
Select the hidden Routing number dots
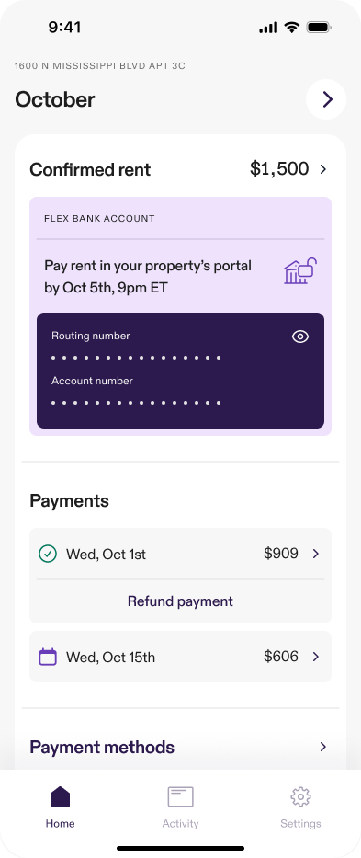click(x=136, y=358)
